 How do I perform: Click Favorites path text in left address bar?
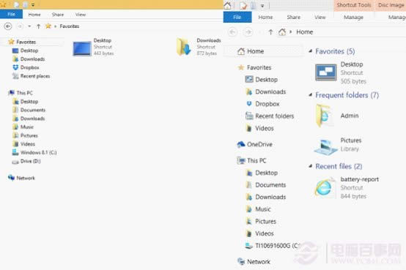click(x=70, y=26)
